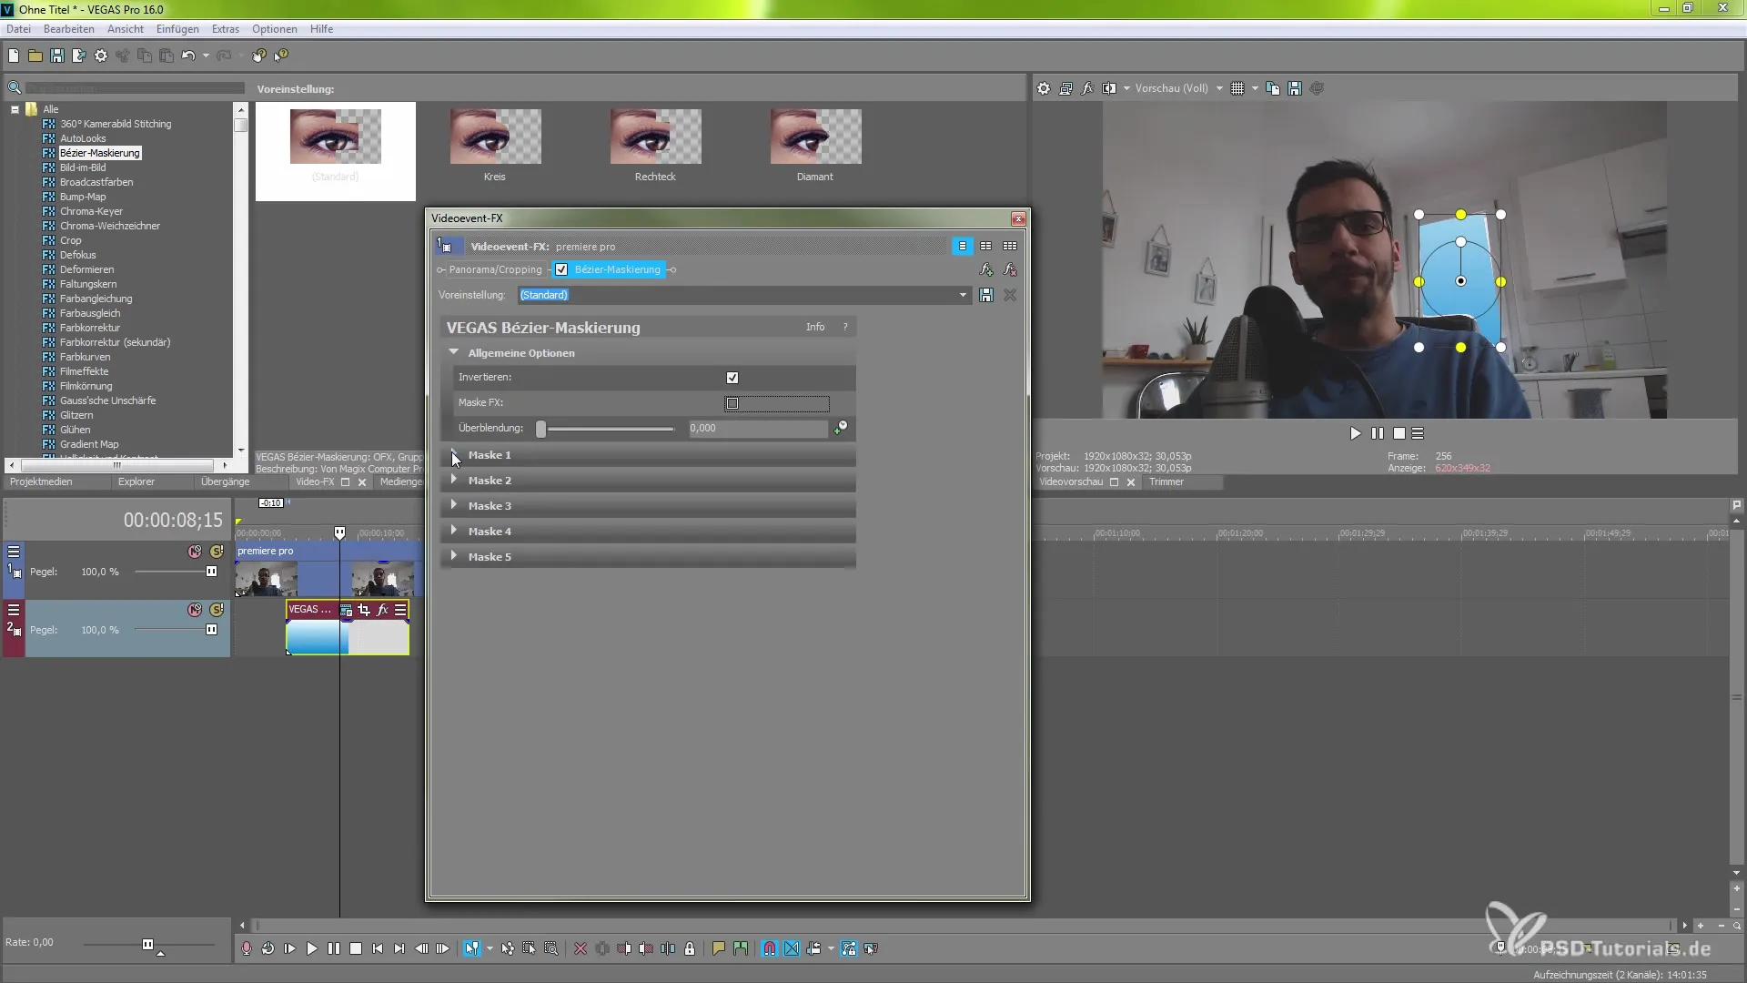Screen dimensions: 1747x983
Task: Collapse the Alle effects tree node
Action: click(x=15, y=109)
